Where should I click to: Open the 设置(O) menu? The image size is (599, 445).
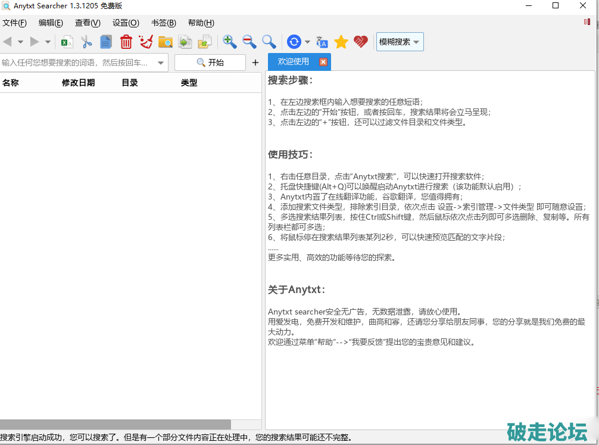tap(126, 23)
